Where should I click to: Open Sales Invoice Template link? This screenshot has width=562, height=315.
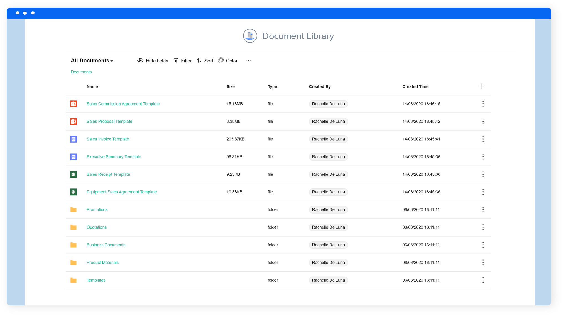coord(108,139)
